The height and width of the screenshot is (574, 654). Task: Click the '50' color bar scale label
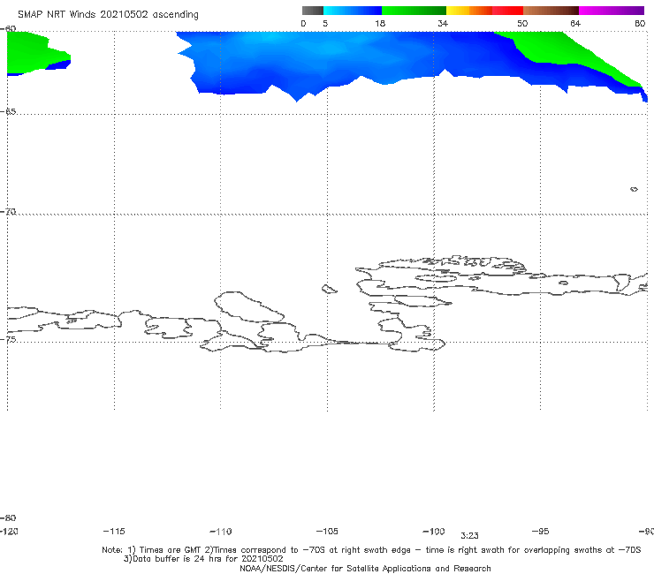click(x=522, y=23)
